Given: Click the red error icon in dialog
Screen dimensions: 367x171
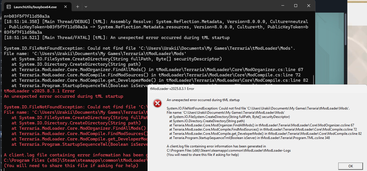Looking at the screenshot, I should 157,104.
